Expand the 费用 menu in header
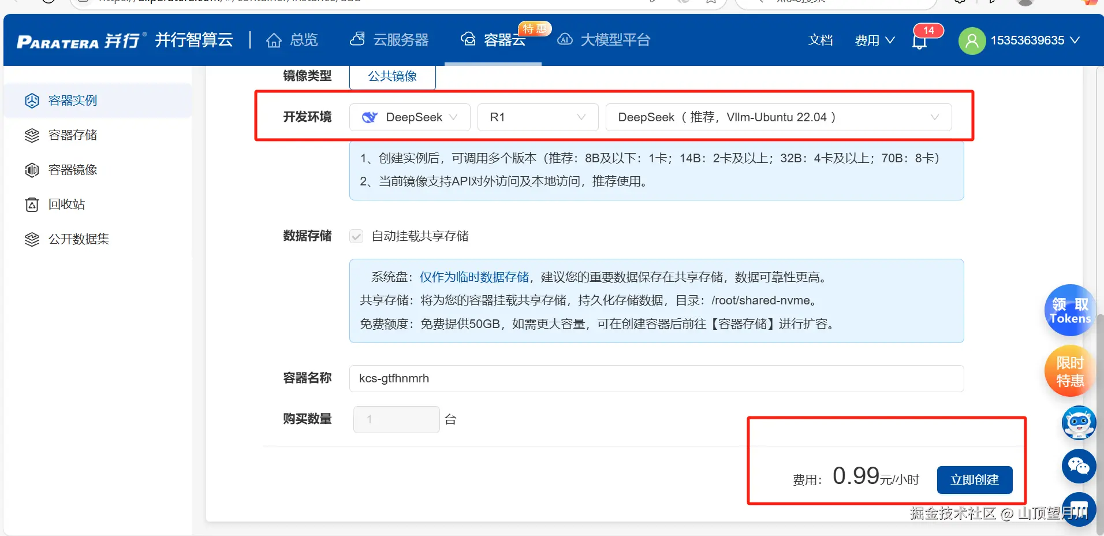The image size is (1104, 536). click(875, 40)
